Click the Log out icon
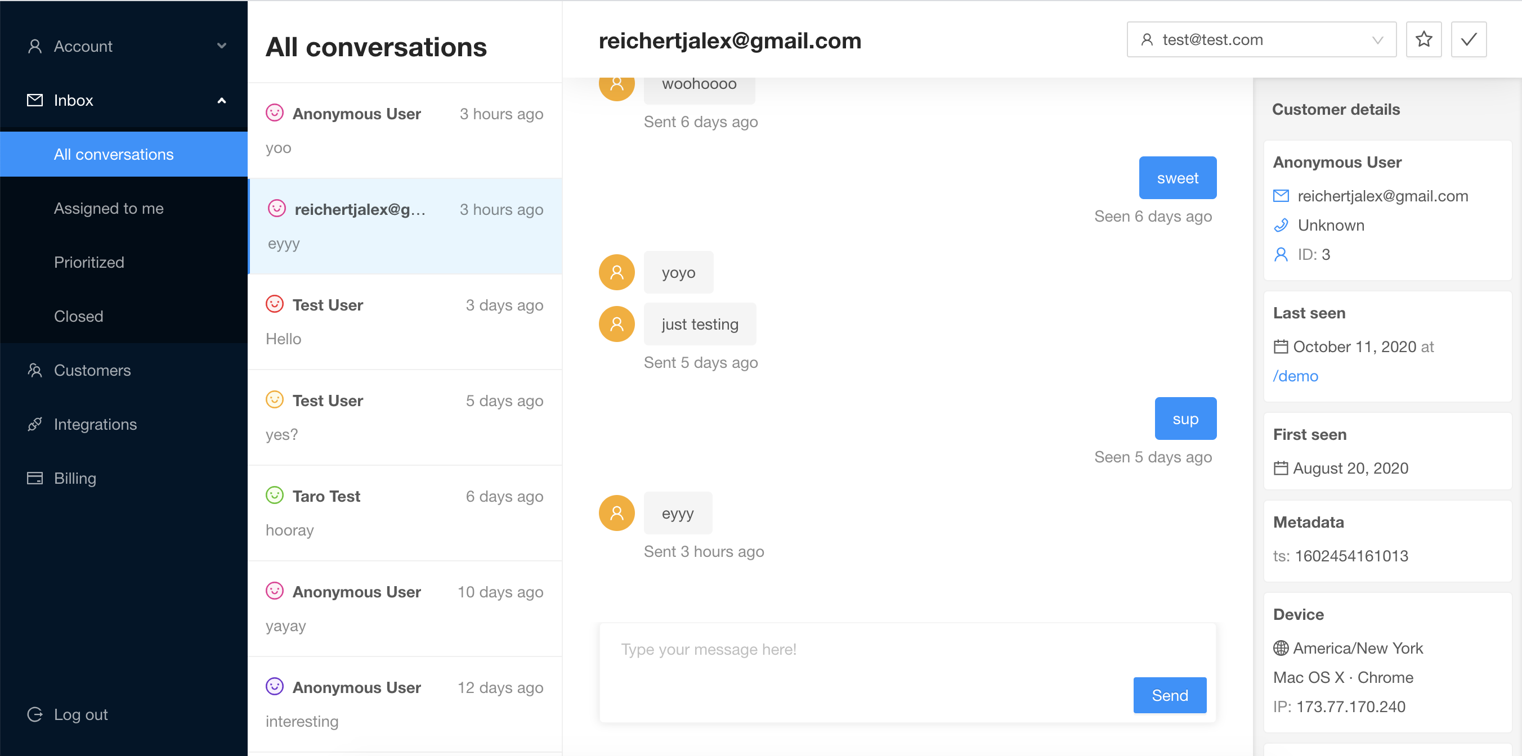The image size is (1522, 756). coord(35,714)
